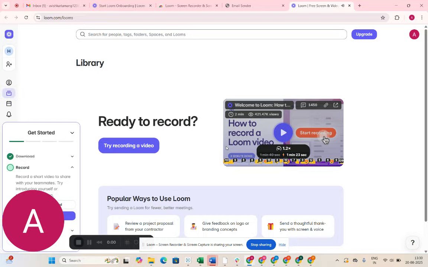This screenshot has width=428, height=267.
Task: Click Try recording a video button
Action: (129, 145)
